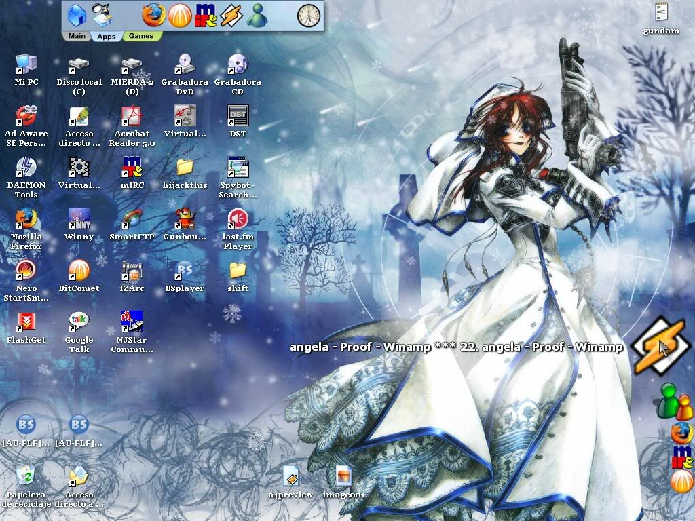
Task: Open MSN Messenger from the top dock
Action: (x=257, y=16)
